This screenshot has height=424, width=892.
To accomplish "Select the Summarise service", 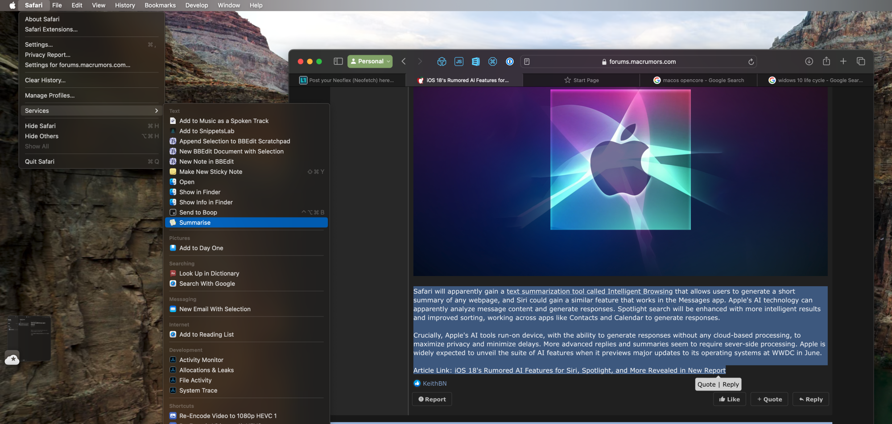I will click(247, 222).
